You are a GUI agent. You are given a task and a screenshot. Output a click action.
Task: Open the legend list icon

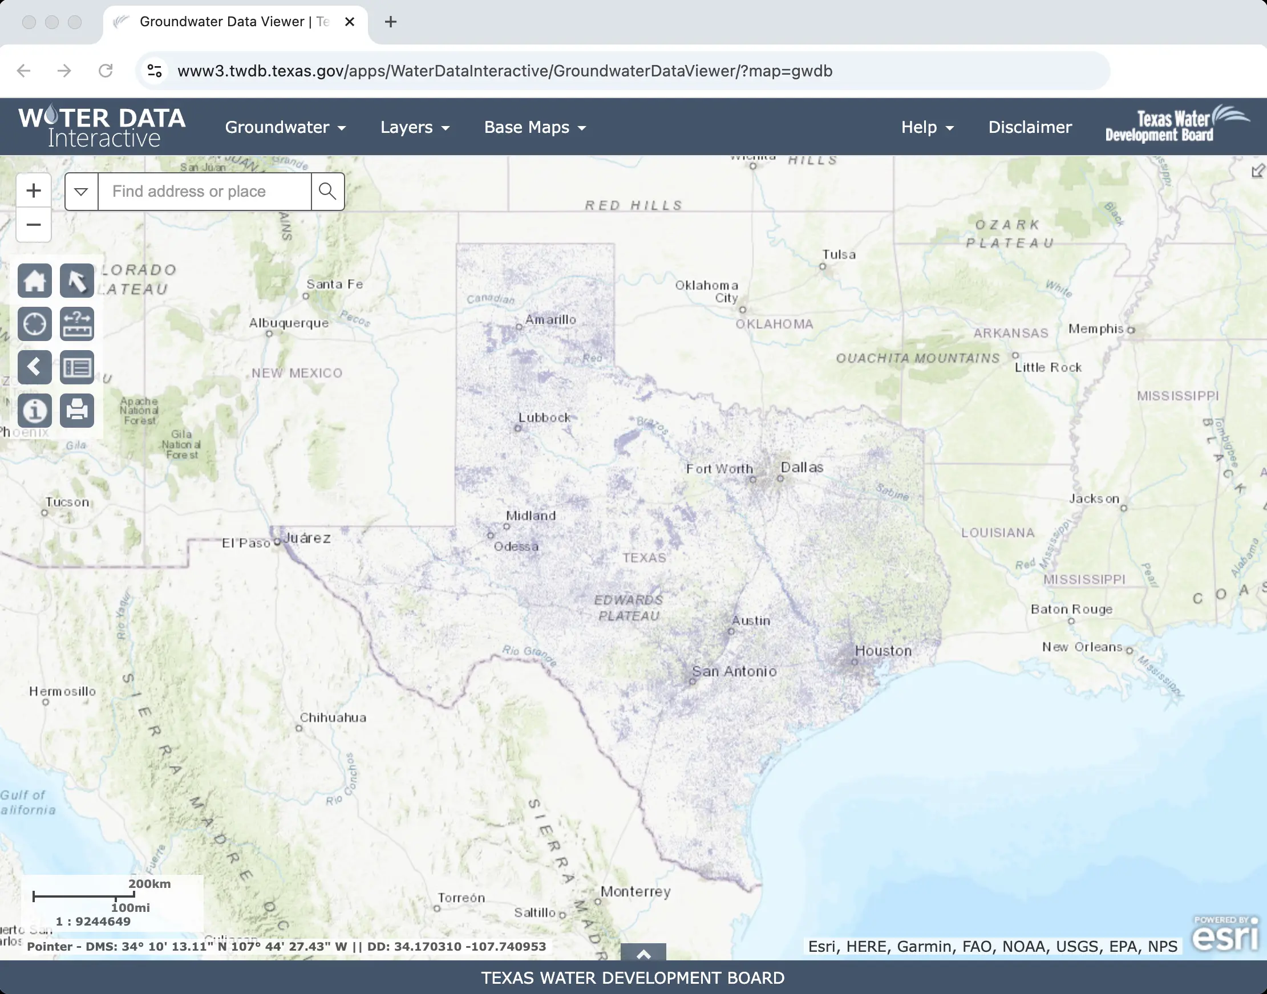click(x=77, y=367)
